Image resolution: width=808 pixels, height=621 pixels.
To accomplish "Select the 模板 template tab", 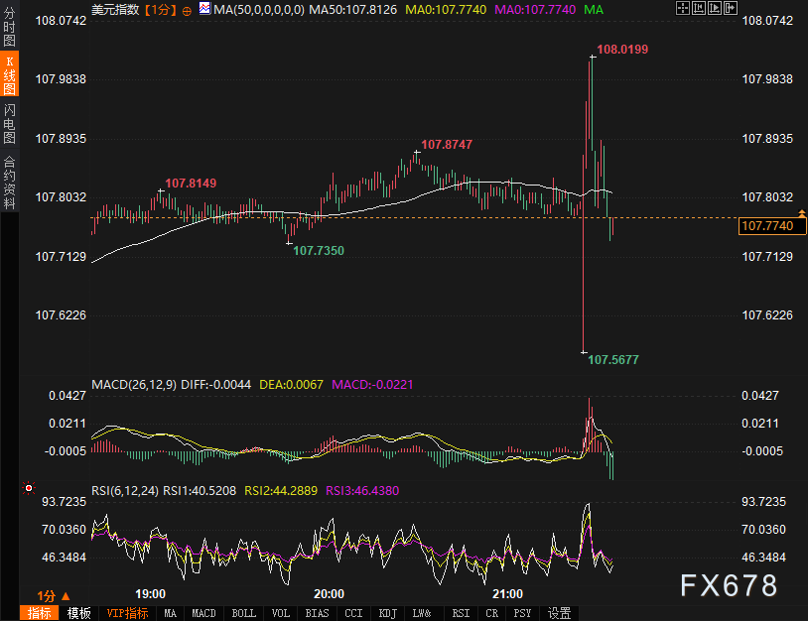I will pos(79,613).
